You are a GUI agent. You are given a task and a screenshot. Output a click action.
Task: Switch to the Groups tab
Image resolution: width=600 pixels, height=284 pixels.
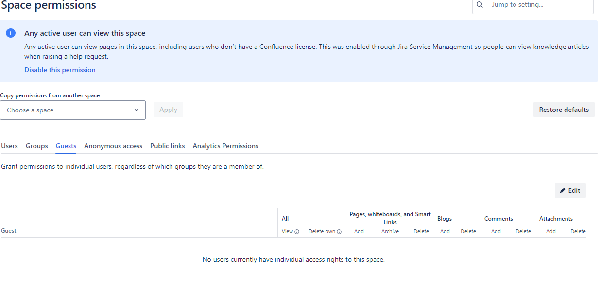tap(37, 146)
